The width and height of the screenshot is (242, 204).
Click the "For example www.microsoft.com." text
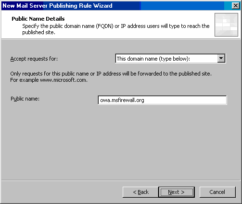49,80
